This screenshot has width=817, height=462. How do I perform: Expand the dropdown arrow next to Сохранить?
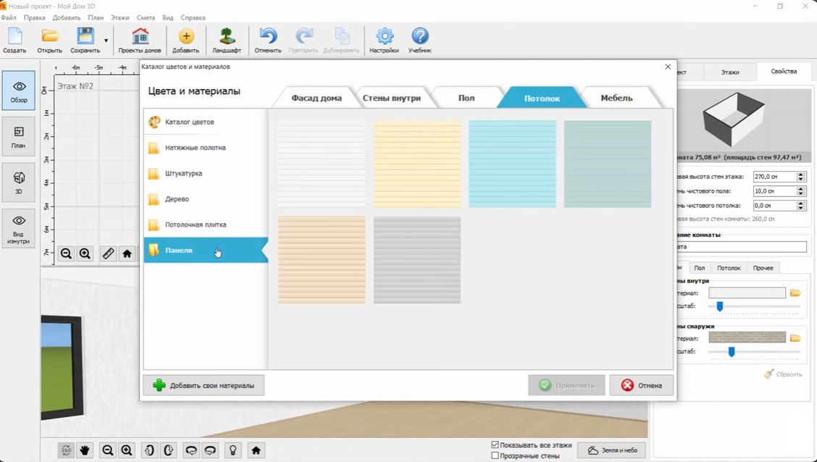(x=106, y=41)
